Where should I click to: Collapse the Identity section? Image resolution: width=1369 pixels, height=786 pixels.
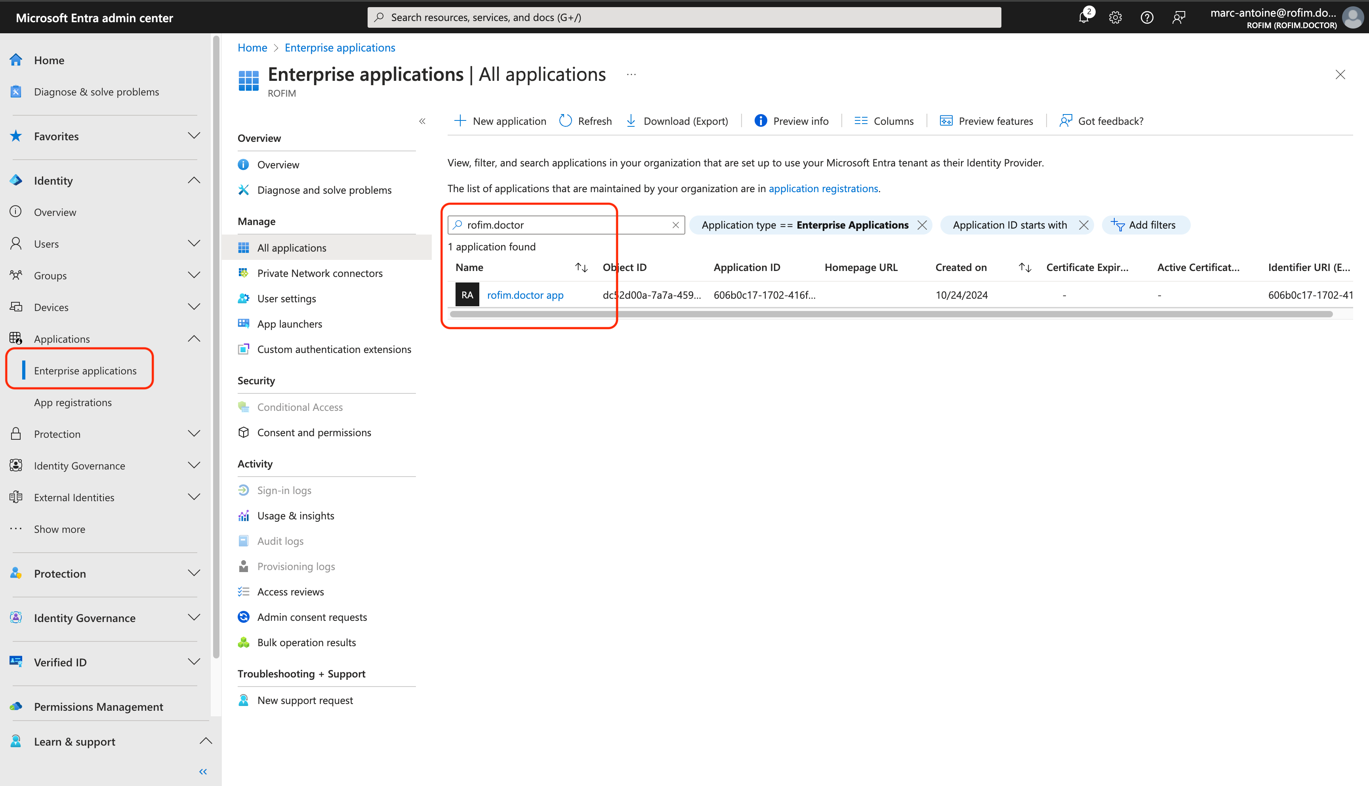(x=194, y=180)
